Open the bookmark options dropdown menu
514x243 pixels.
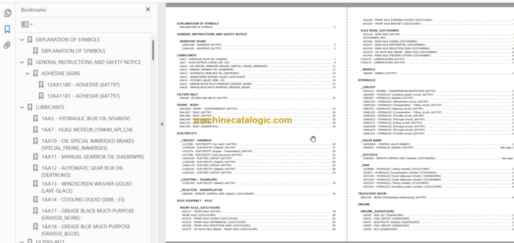coord(27,24)
